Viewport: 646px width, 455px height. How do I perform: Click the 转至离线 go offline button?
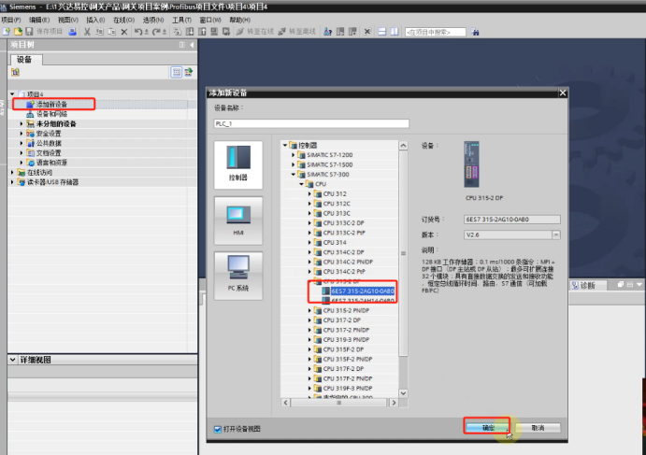point(297,32)
